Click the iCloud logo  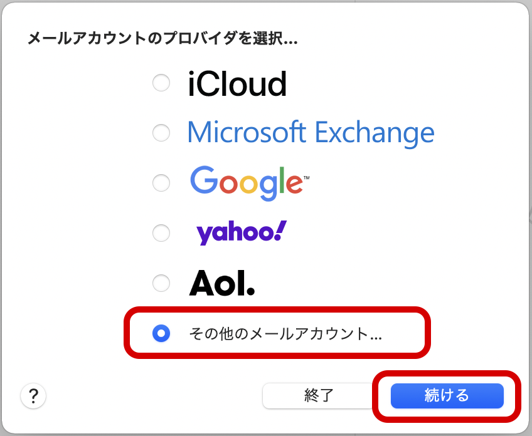click(x=237, y=84)
